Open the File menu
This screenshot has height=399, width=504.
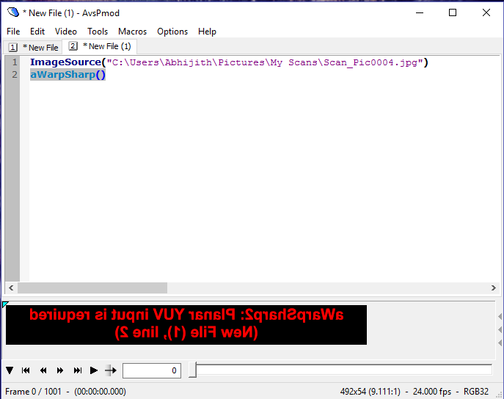pyautogui.click(x=13, y=32)
